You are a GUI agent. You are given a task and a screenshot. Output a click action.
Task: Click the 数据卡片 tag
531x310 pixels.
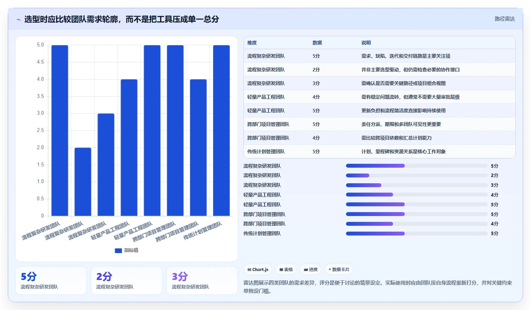339,269
